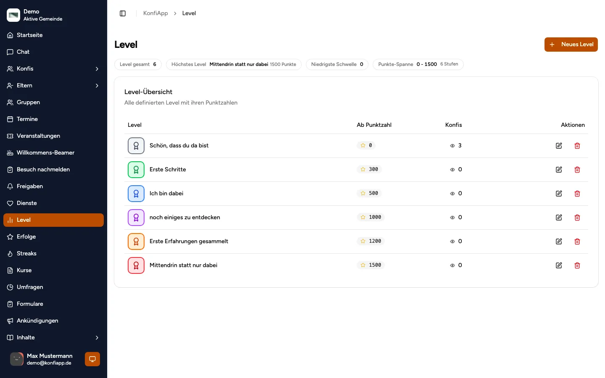Edit the 'Erste Erfahrungen gesammelt' level
The height and width of the screenshot is (378, 605).
(559, 241)
